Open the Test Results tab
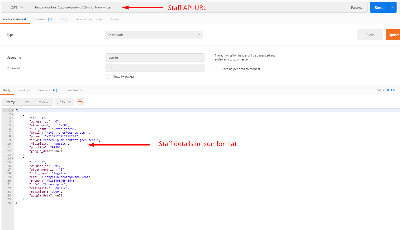The height and width of the screenshot is (230, 400). (x=75, y=90)
